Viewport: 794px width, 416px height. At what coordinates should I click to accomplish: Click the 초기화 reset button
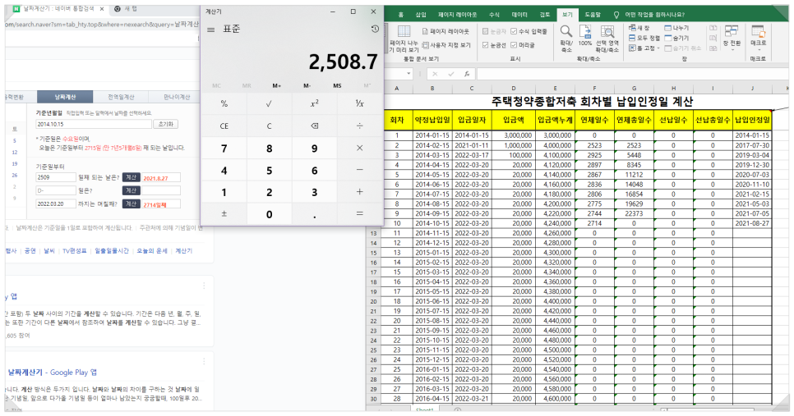166,124
